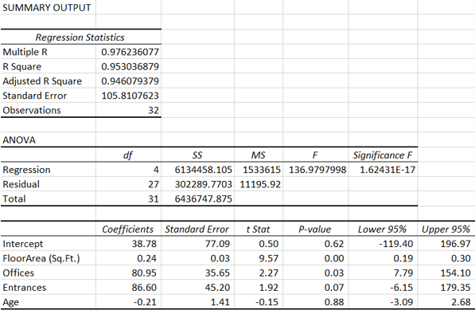Click the MS column header
Viewport: 475px width, 310px height.
258,155
